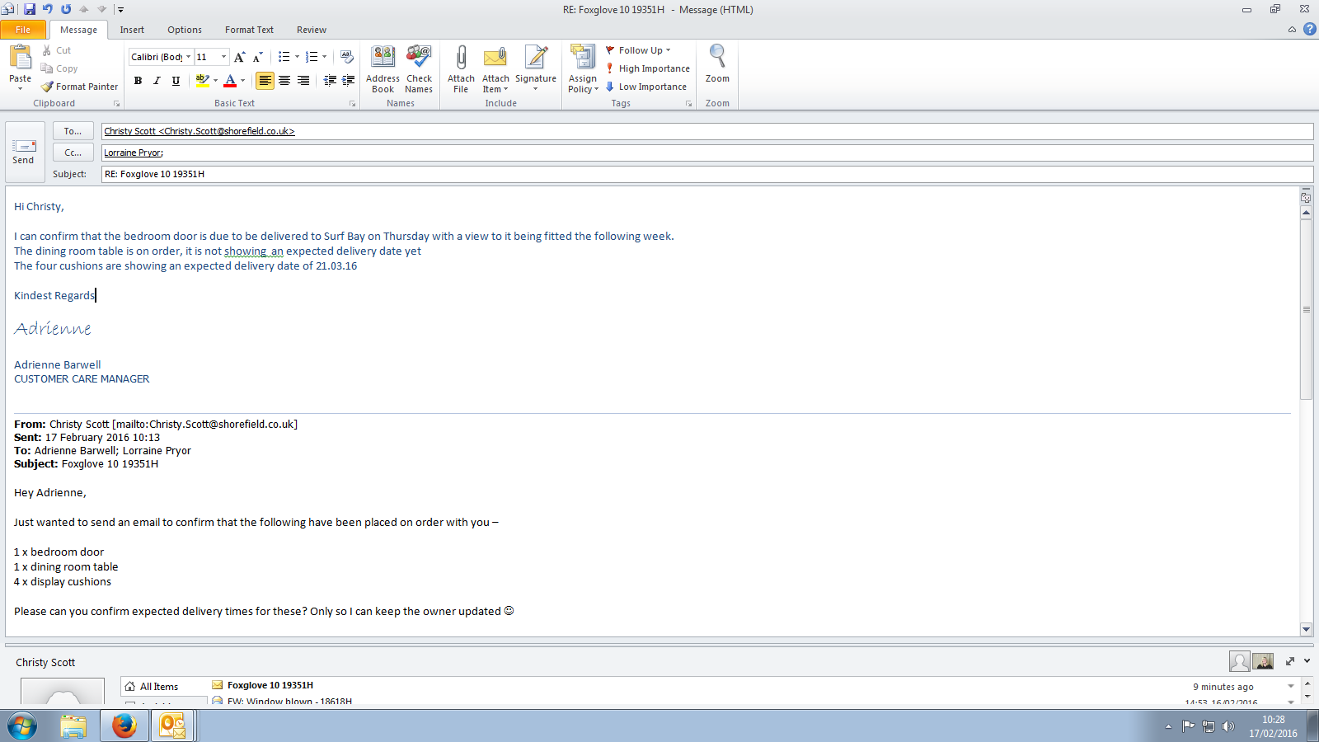The image size is (1319, 742).
Task: Select the Message ribbon tab
Action: point(78,30)
